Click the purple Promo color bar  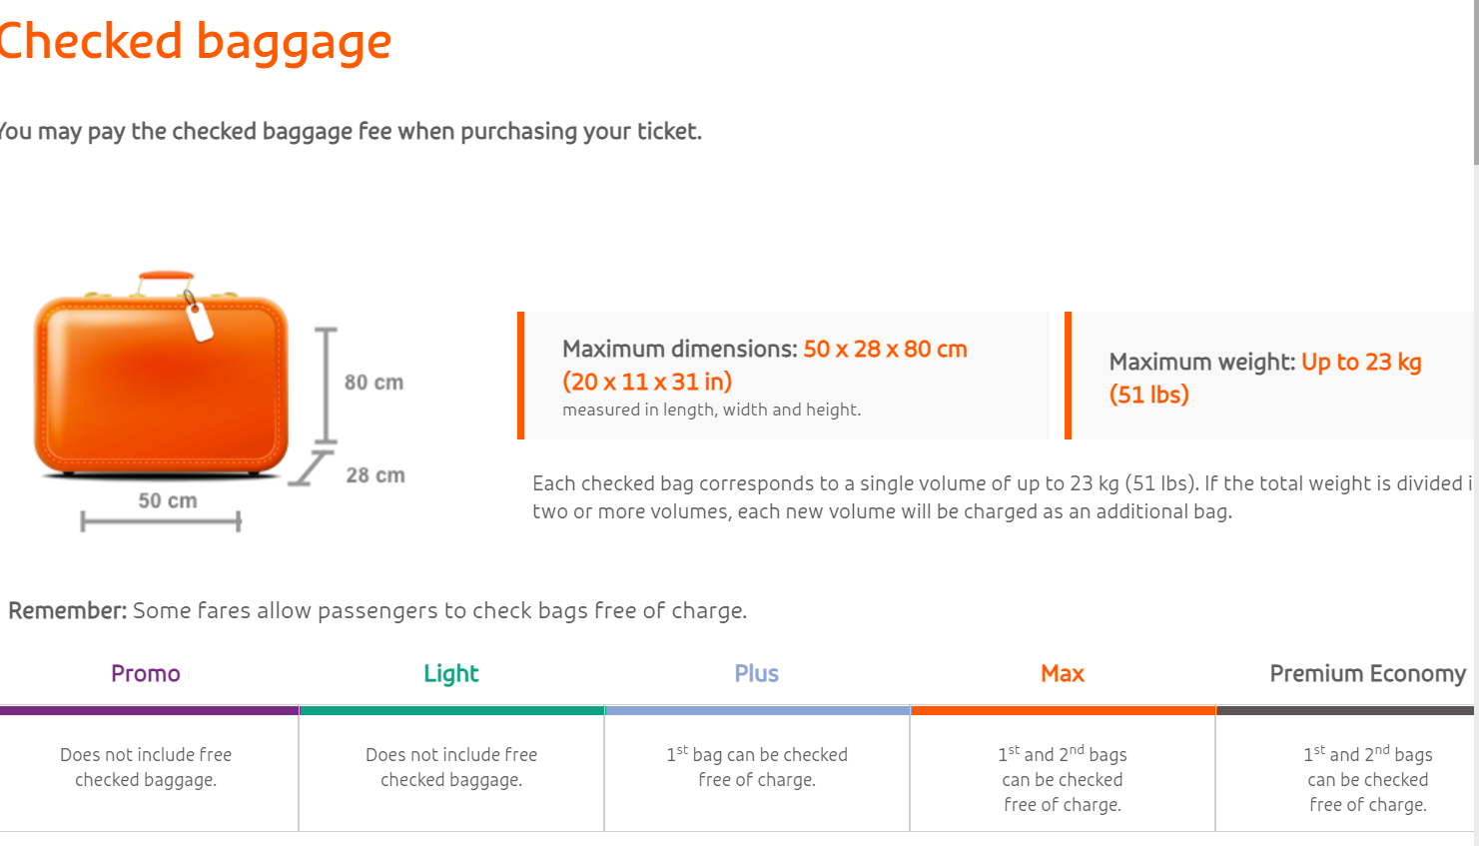pos(149,711)
